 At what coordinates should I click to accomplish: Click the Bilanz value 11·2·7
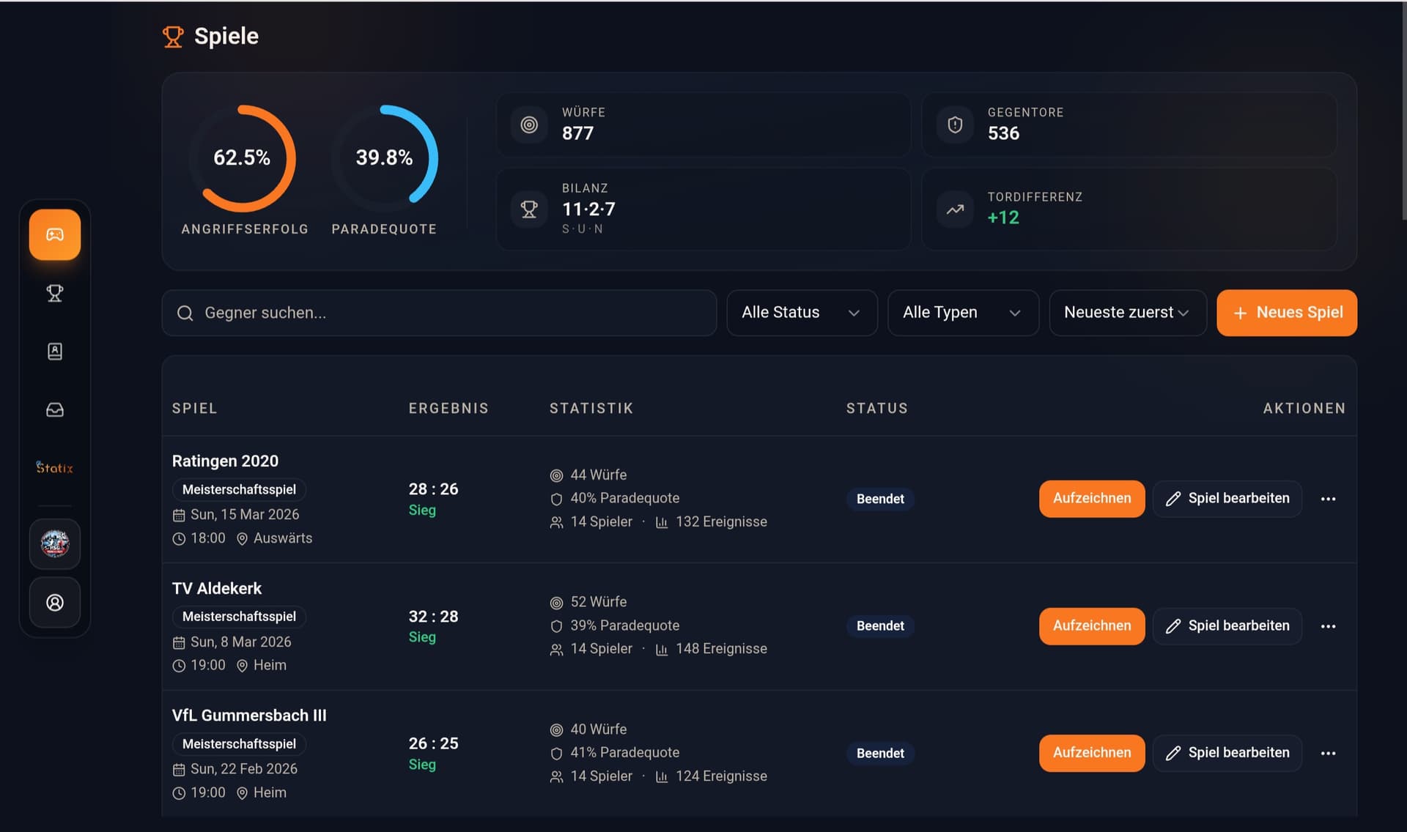(x=588, y=209)
